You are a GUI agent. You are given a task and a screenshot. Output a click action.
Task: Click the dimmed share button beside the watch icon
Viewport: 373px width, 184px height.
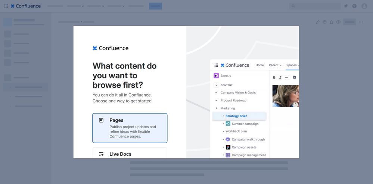click(349, 22)
